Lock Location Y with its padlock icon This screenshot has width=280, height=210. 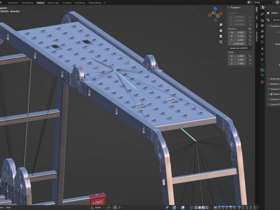point(250,20)
